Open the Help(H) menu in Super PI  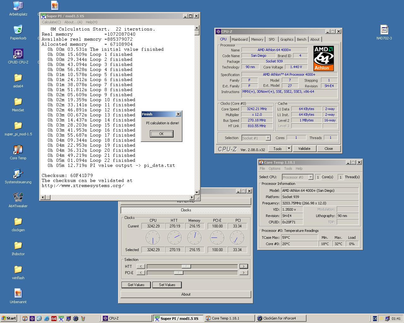92,22
